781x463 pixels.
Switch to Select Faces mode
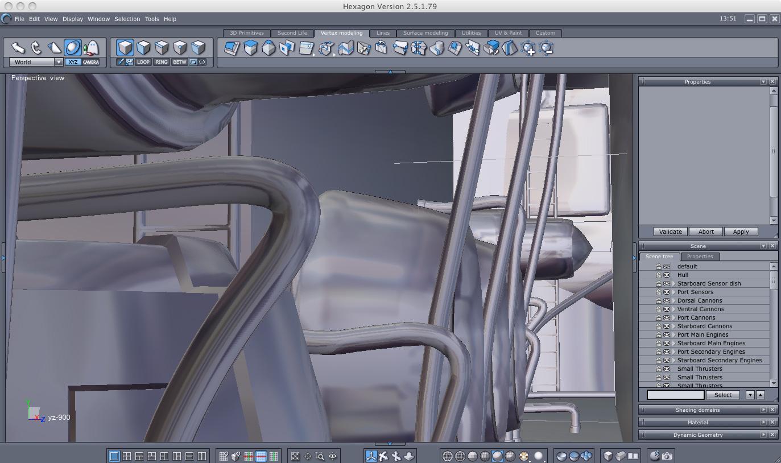tap(143, 47)
